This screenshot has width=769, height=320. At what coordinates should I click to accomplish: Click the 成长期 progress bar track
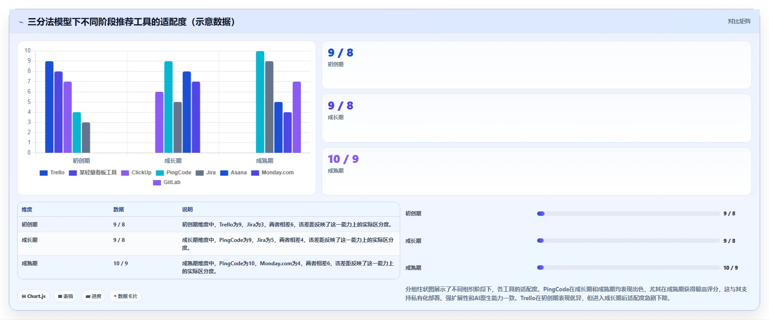(x=628, y=241)
